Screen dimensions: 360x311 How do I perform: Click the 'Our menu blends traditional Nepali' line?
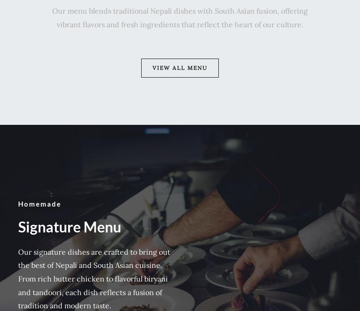(180, 11)
